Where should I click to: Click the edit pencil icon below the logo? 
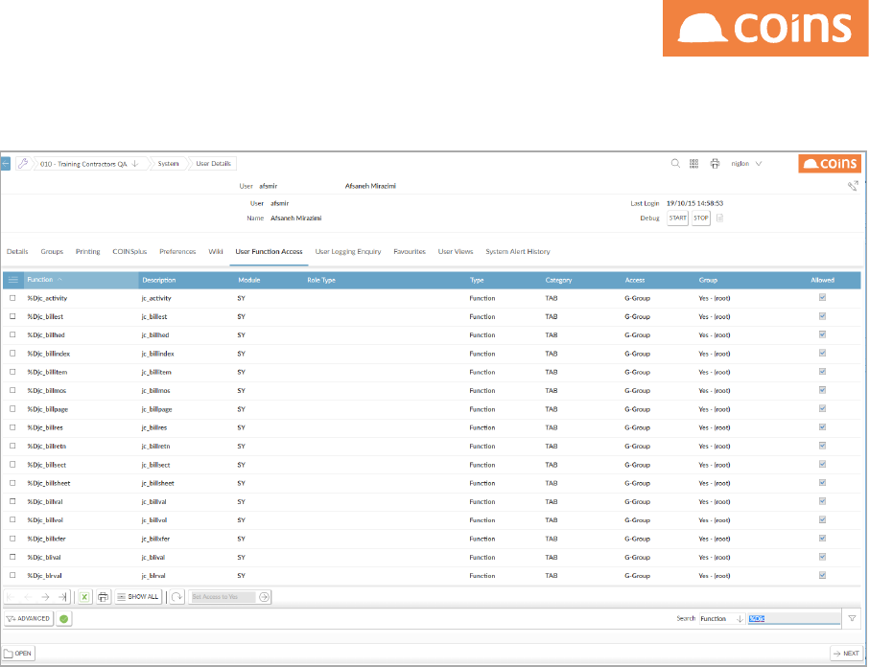853,185
